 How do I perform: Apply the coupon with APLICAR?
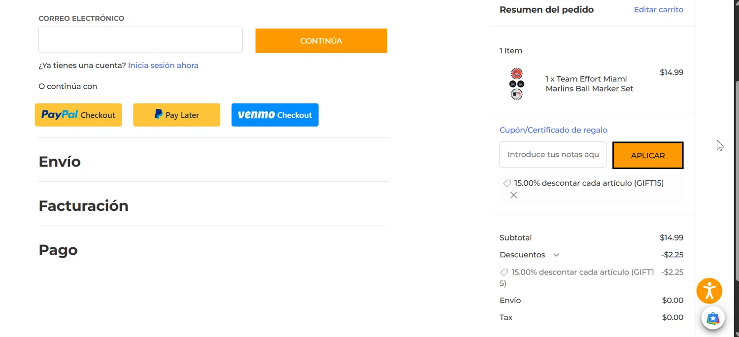(x=648, y=155)
